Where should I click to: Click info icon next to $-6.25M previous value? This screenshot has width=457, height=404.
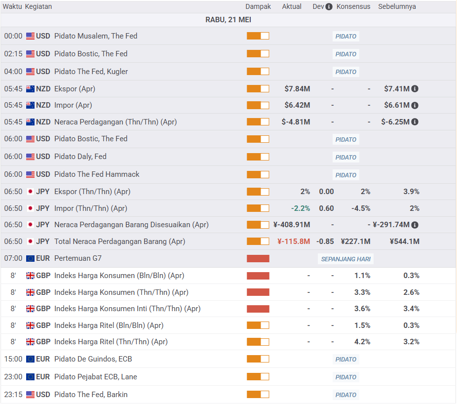(x=415, y=121)
